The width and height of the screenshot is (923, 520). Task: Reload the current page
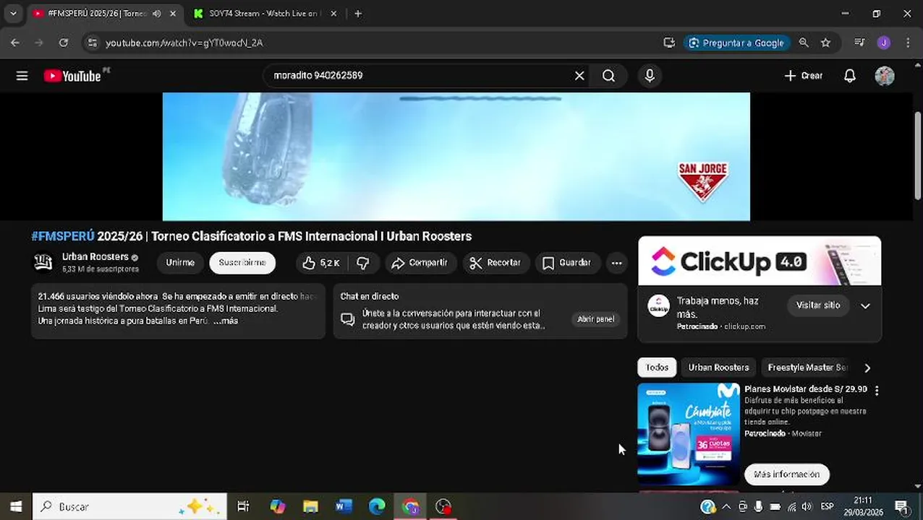point(64,43)
